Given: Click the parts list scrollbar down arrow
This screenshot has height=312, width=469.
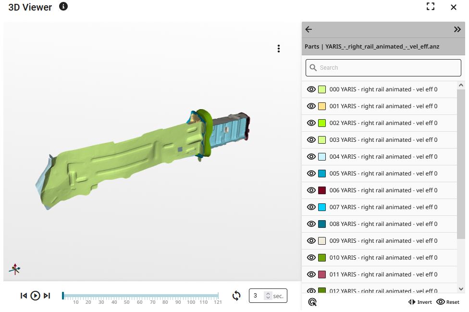Looking at the screenshot, I should tap(461, 289).
